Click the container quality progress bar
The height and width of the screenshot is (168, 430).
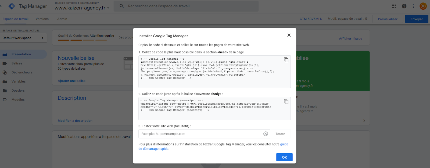tap(82, 40)
